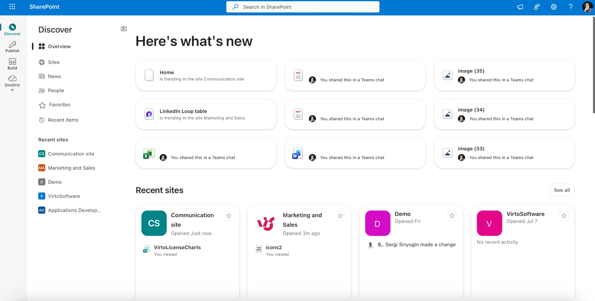Collapse the Discover navigation panel
This screenshot has width=595, height=301.
(x=124, y=29)
